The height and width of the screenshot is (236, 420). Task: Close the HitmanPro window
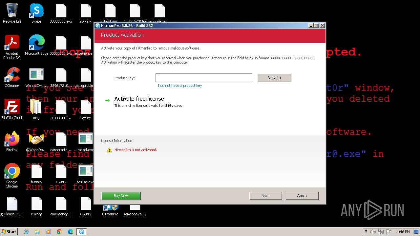(x=322, y=26)
